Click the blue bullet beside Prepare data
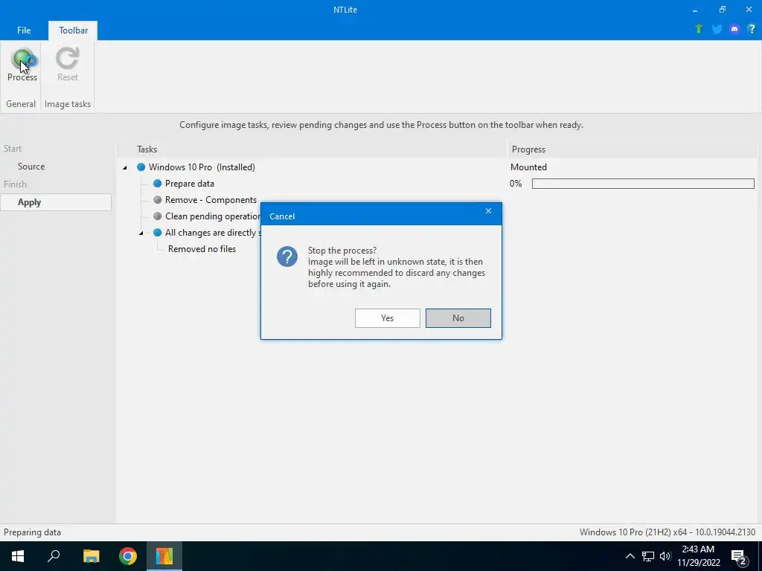 point(158,184)
